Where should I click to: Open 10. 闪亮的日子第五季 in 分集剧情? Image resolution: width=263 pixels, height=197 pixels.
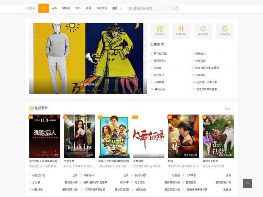tap(205, 82)
